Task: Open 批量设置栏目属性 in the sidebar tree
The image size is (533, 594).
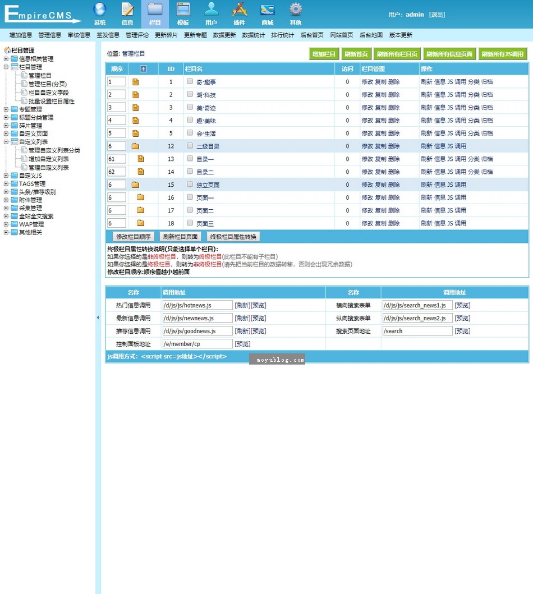Action: (52, 101)
